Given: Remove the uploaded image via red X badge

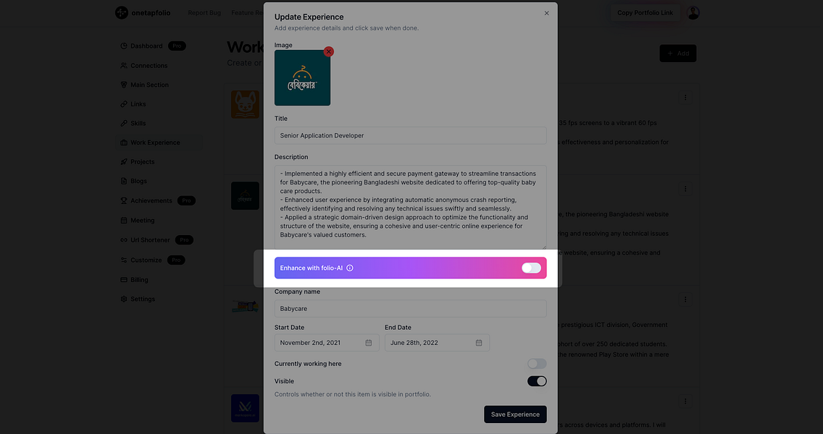Looking at the screenshot, I should (x=328, y=51).
